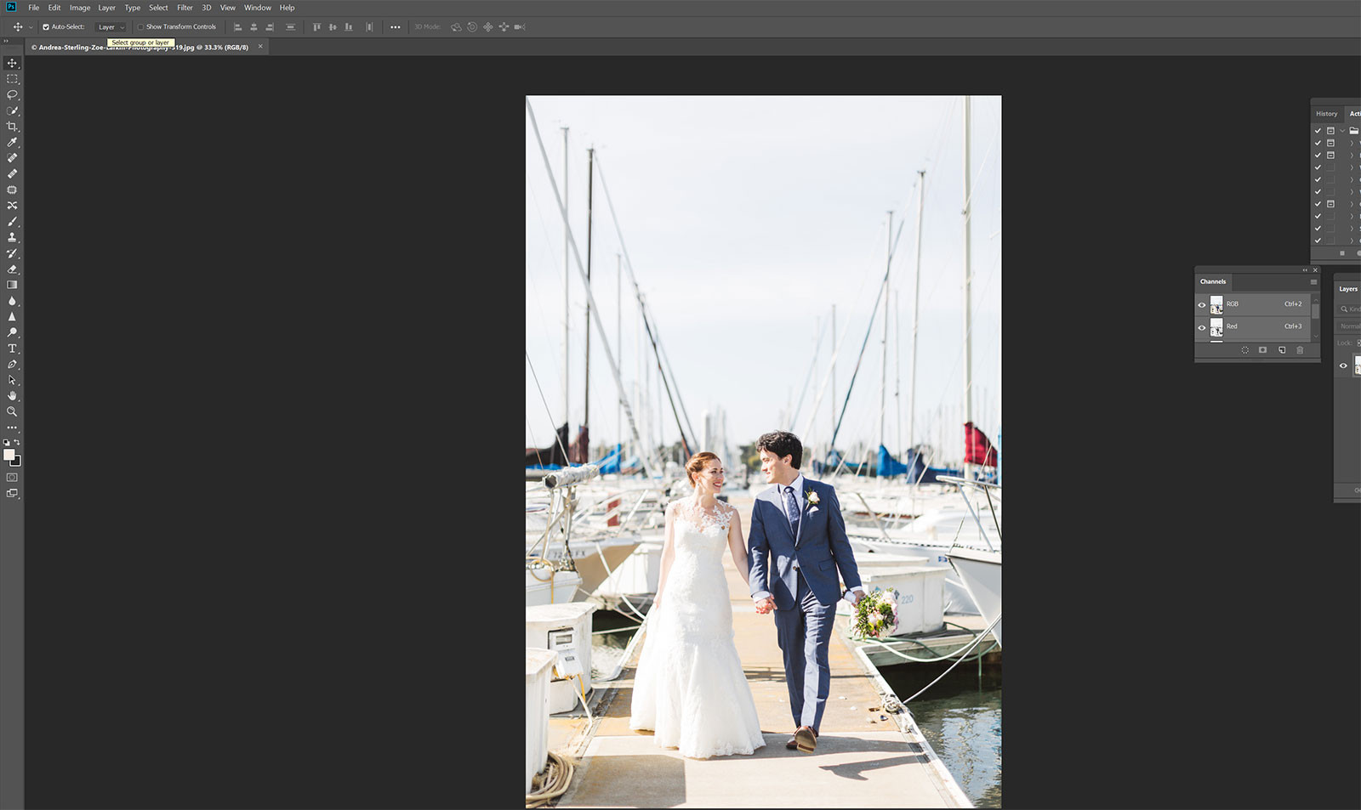The height and width of the screenshot is (810, 1361).
Task: Open the Window menu
Action: [258, 8]
